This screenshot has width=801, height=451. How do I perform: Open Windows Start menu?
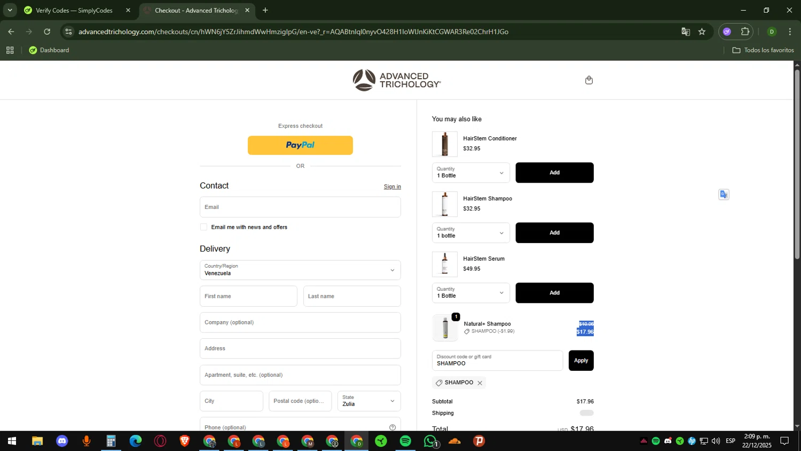point(12,441)
